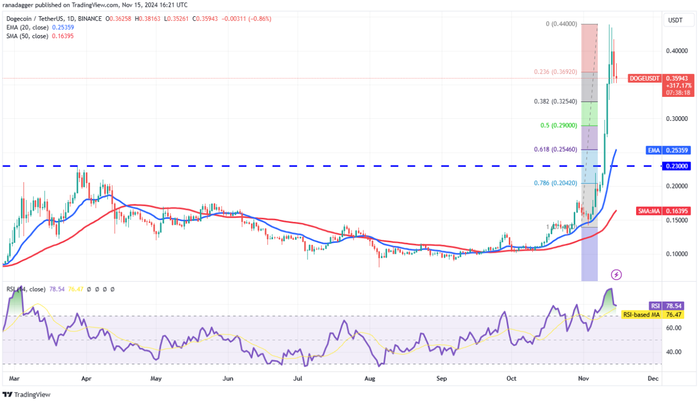
Task: Hide the RSI (14, close) indicator via its legend
Action: (x=26, y=288)
